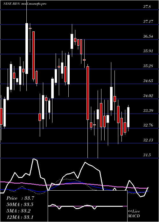Click the 36.54 price axis label
The width and height of the screenshot is (159, 222).
[148, 36]
